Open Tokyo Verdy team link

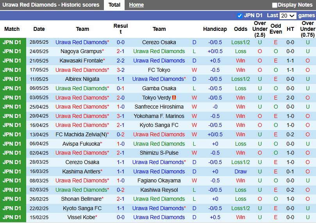coord(157,98)
